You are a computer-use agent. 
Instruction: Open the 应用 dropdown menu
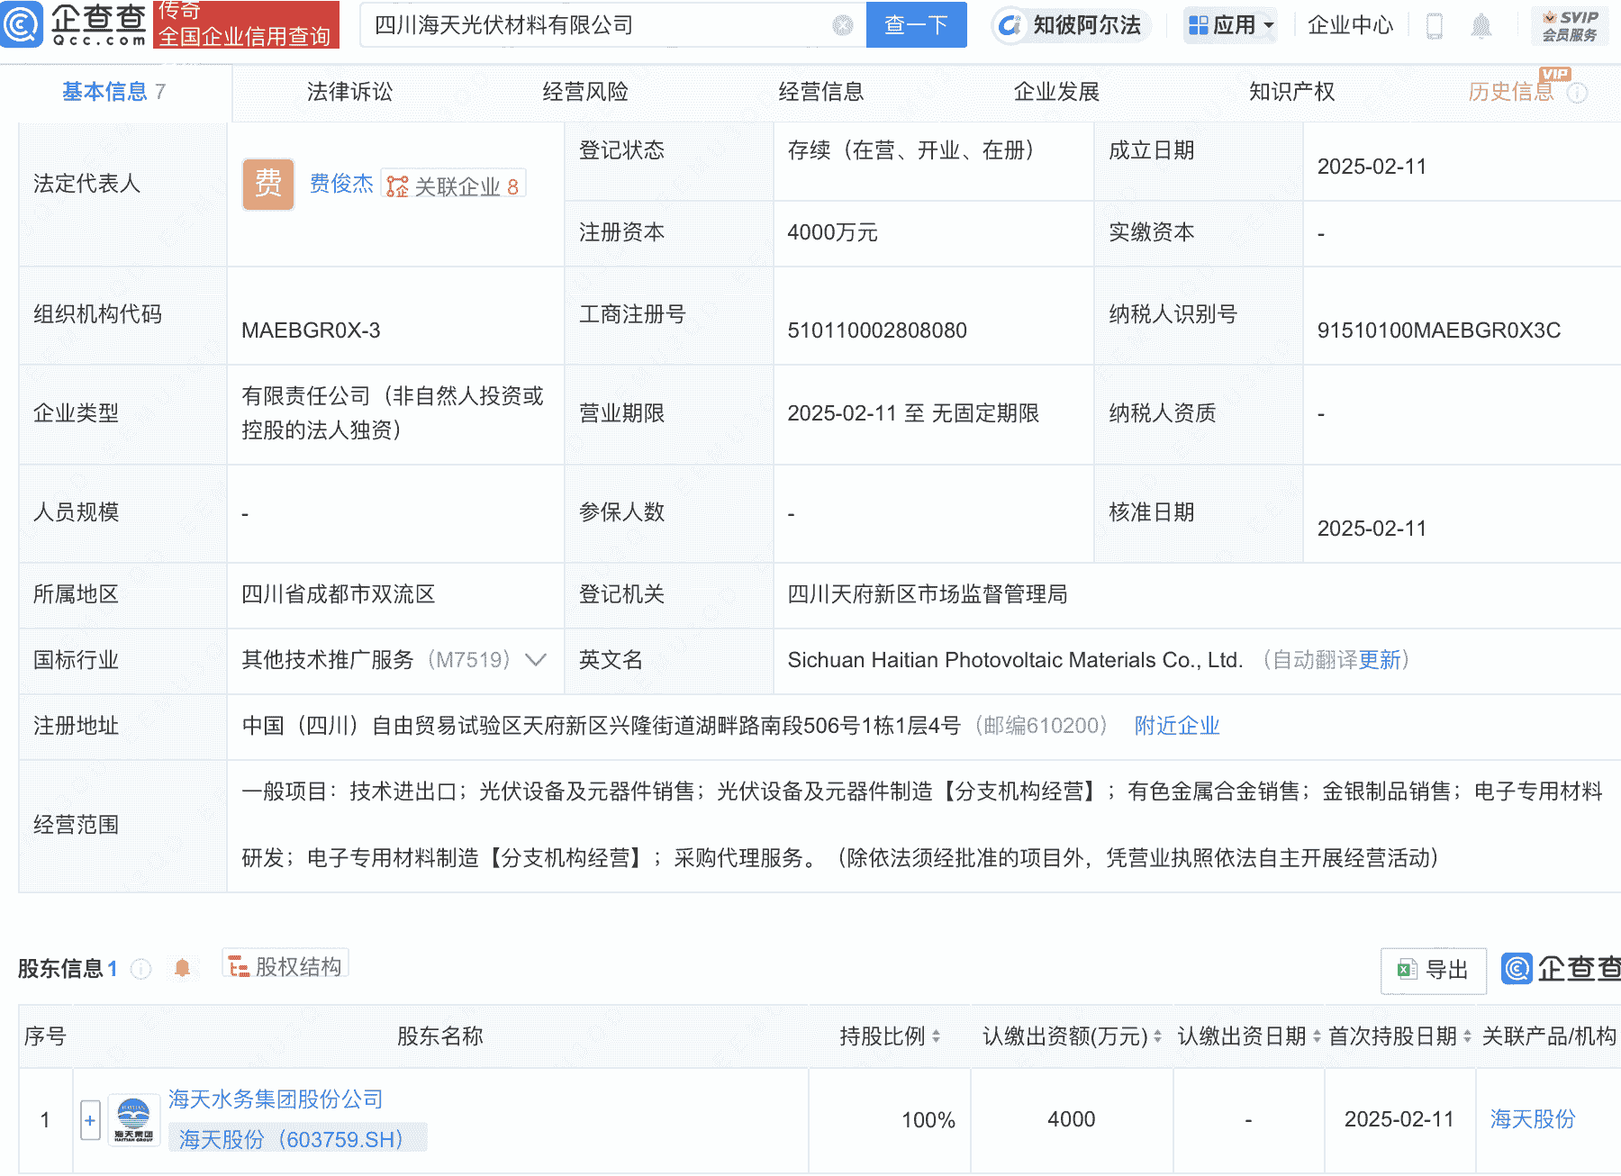1230,25
